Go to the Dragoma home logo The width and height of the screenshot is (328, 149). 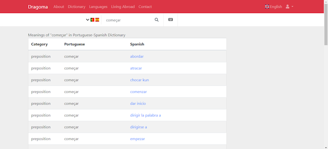(38, 7)
